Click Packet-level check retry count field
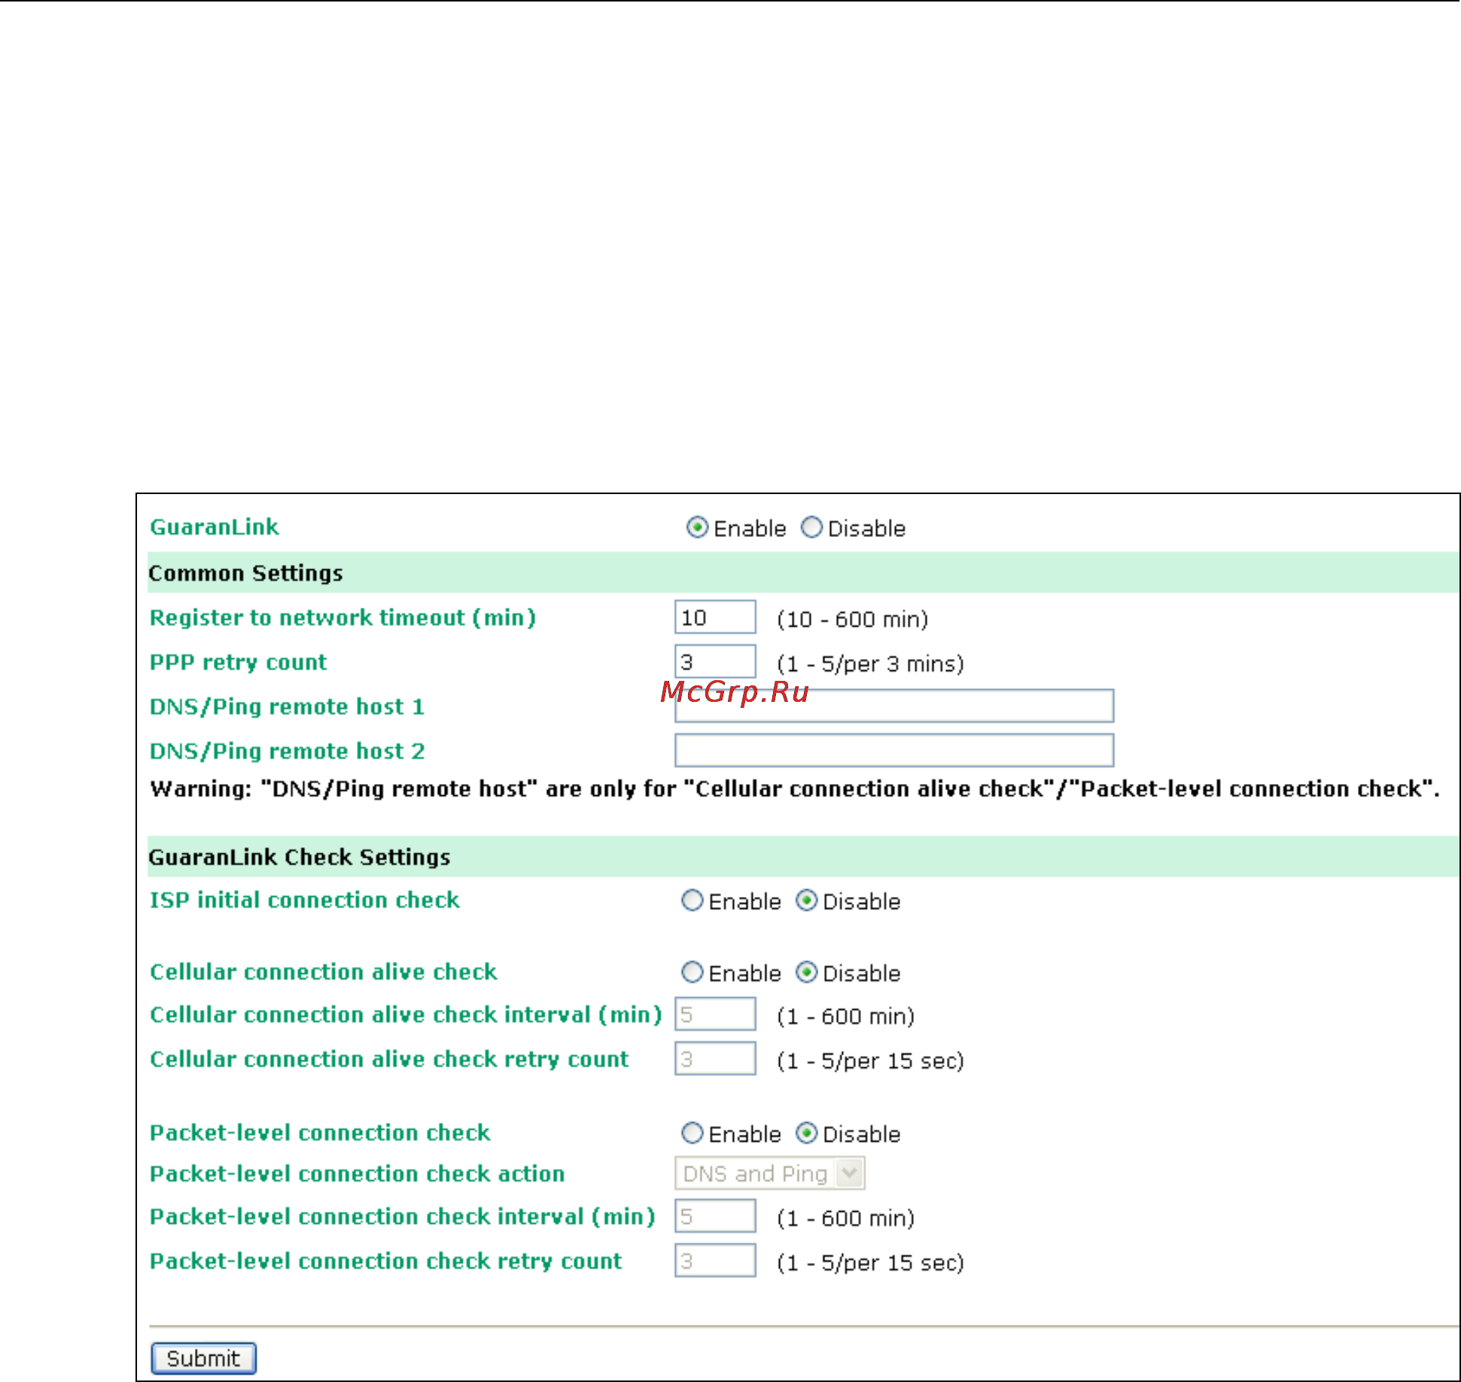 tap(715, 1261)
